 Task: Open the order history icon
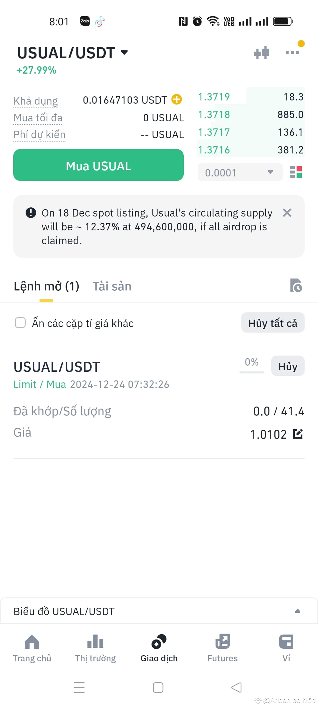click(x=296, y=285)
